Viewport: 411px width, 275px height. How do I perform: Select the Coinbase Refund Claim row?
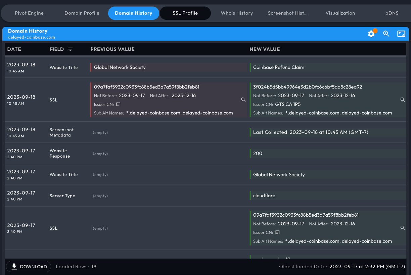[279, 67]
